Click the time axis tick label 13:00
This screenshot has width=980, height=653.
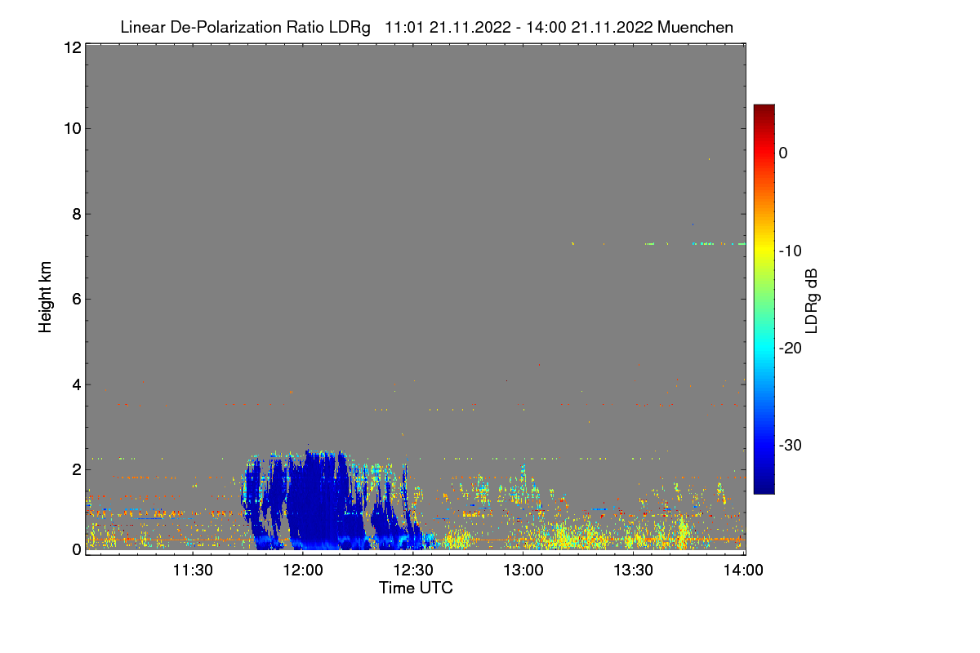tap(523, 570)
